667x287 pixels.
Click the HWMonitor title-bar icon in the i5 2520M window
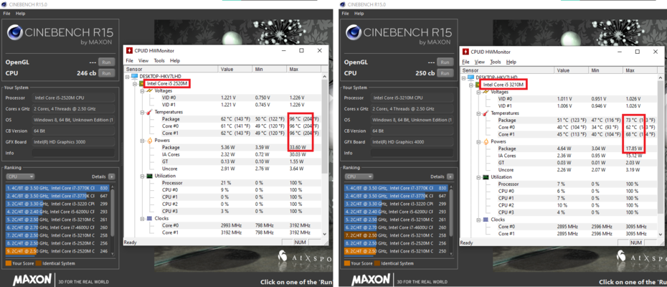click(x=129, y=51)
